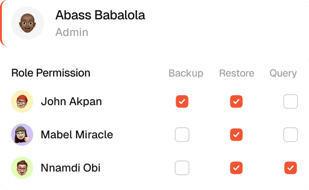Untick Query checkbox for Nnamdi Obi

[291, 168]
